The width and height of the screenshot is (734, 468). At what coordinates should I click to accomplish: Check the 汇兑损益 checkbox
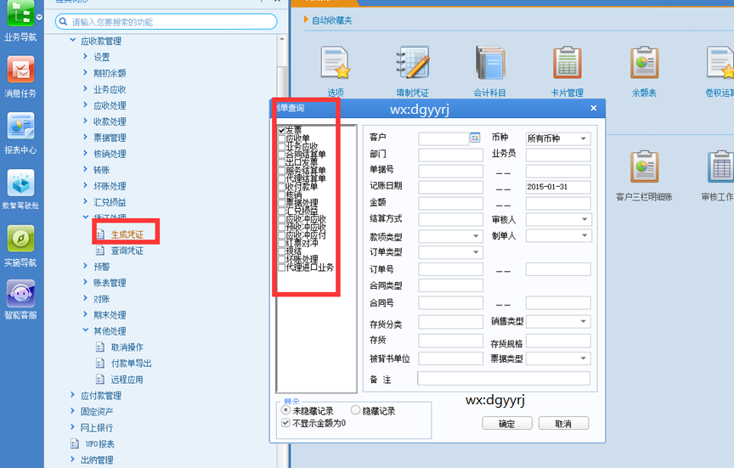[282, 211]
